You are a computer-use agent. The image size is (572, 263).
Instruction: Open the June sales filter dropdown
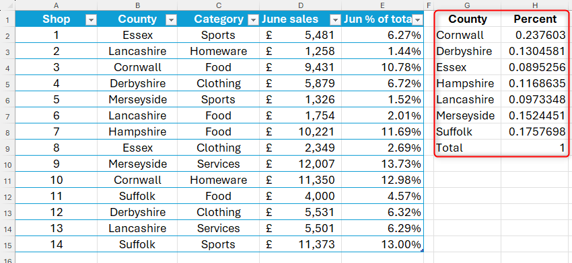coord(335,20)
